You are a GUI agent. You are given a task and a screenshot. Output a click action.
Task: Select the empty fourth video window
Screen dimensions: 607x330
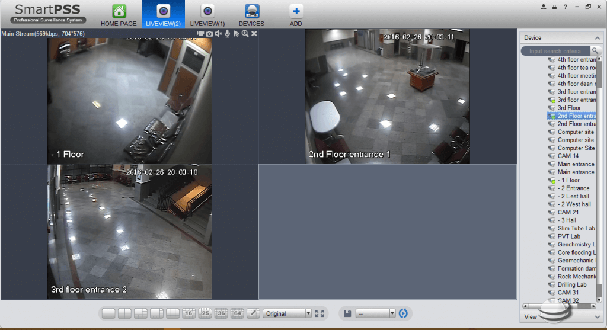pos(388,232)
